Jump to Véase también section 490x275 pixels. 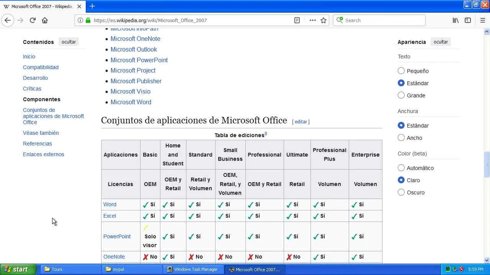[x=41, y=133]
